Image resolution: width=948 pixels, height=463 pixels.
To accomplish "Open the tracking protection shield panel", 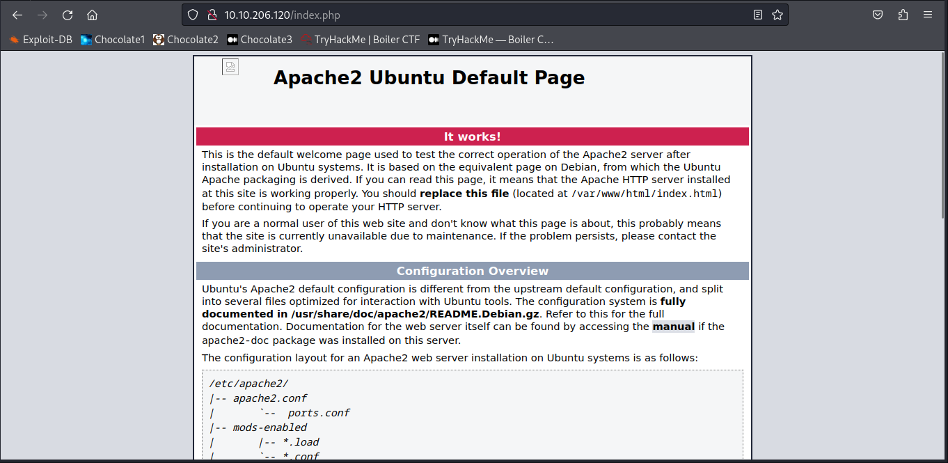I will click(x=193, y=15).
